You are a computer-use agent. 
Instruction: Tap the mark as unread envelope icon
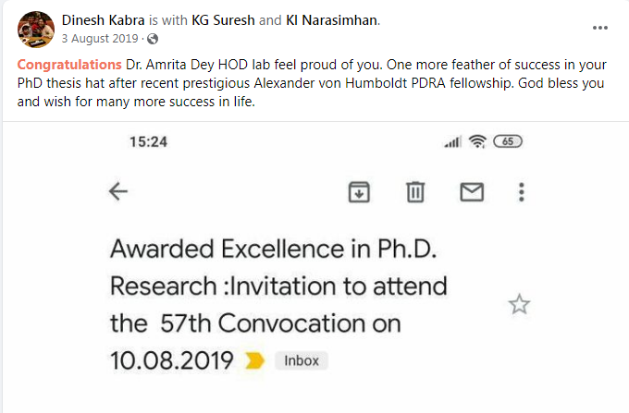[472, 191]
